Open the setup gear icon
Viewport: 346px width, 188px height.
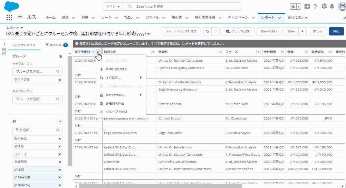(x=324, y=7)
